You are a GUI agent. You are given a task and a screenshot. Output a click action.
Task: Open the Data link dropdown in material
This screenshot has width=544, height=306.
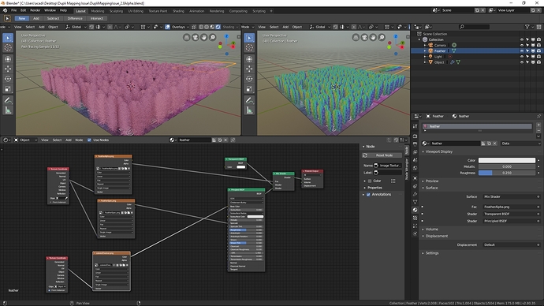pos(521,144)
